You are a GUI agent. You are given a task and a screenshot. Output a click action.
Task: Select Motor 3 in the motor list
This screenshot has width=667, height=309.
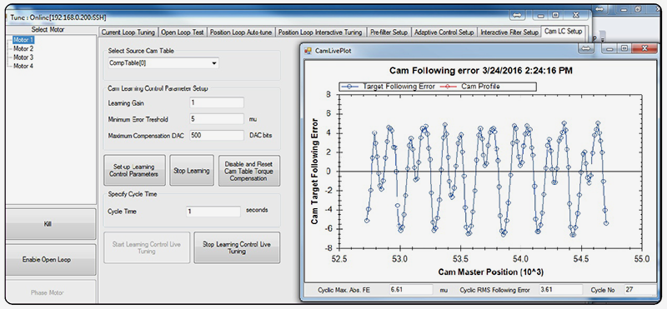coord(23,57)
